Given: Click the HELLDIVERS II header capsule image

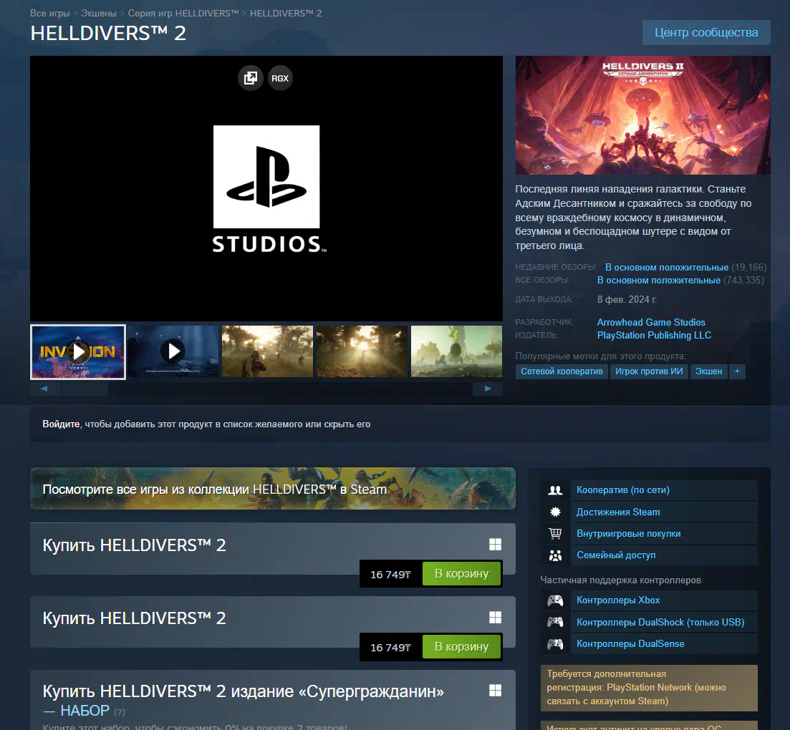Looking at the screenshot, I should pos(642,115).
